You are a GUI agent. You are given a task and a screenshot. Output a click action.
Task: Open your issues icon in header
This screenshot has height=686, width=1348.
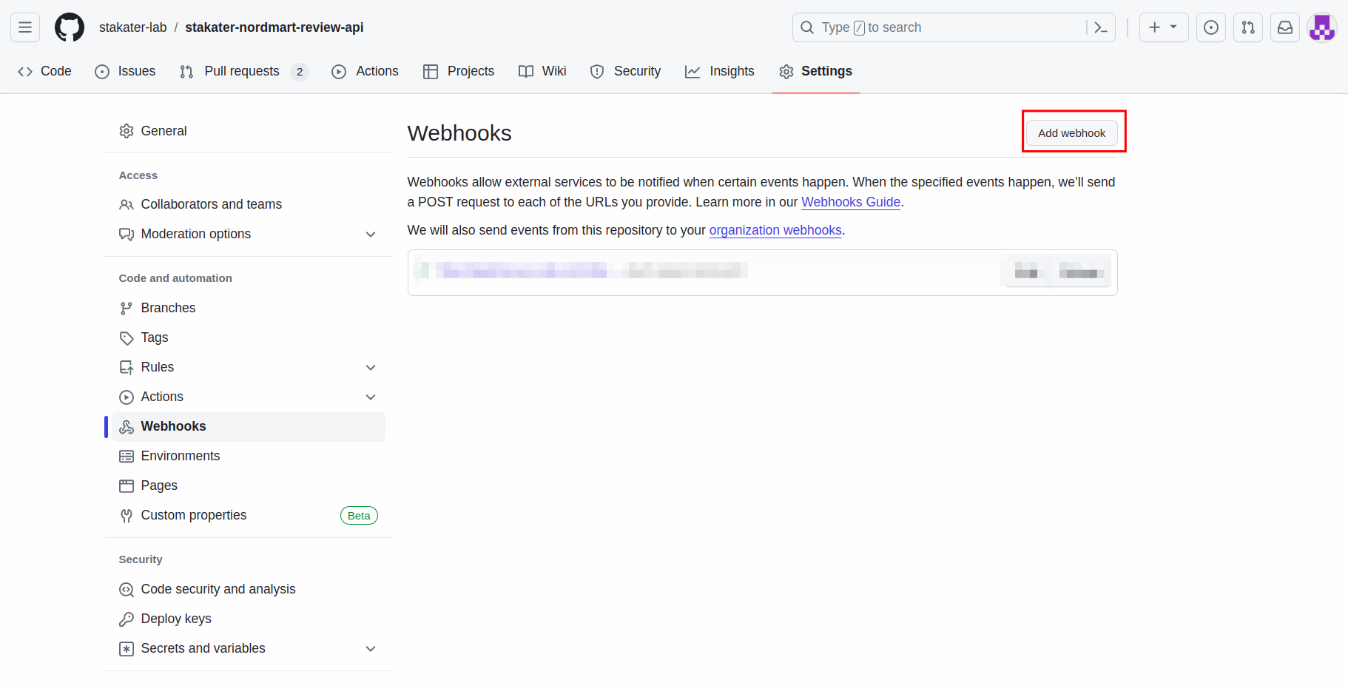click(1211, 27)
